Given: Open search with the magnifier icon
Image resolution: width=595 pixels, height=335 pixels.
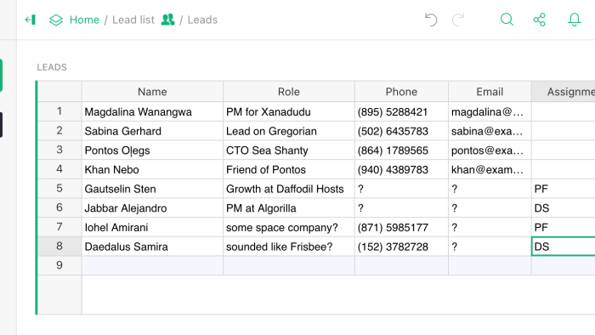Looking at the screenshot, I should (507, 20).
